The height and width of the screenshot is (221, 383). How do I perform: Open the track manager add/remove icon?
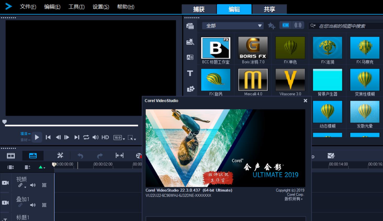coord(27,167)
